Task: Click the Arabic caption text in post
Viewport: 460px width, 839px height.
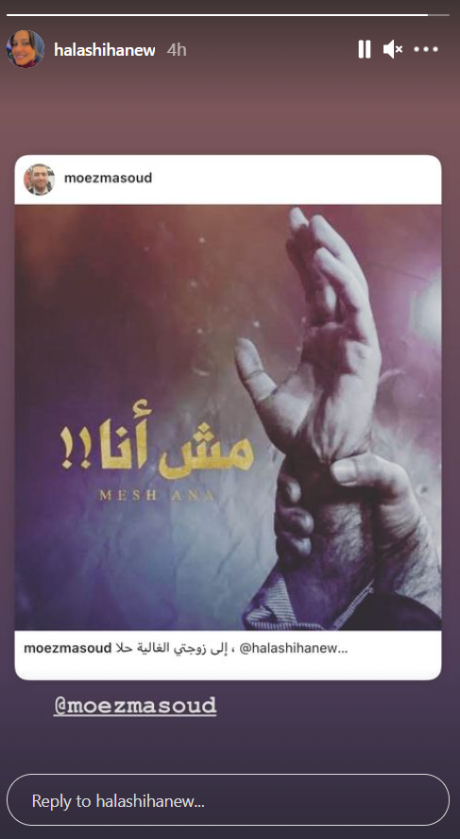Action: (x=168, y=648)
